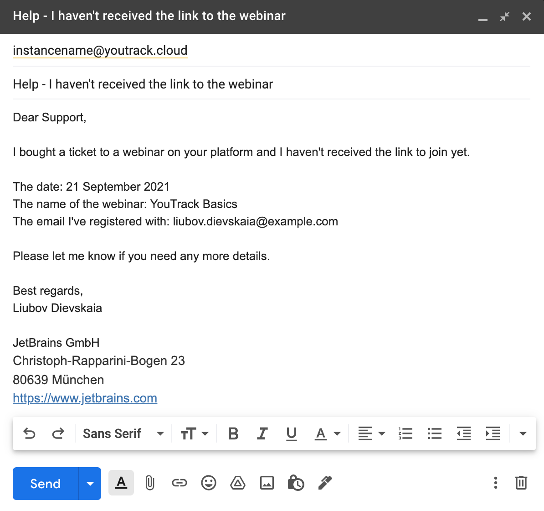The image size is (544, 511).
Task: Open the text alignment menu
Action: (370, 433)
